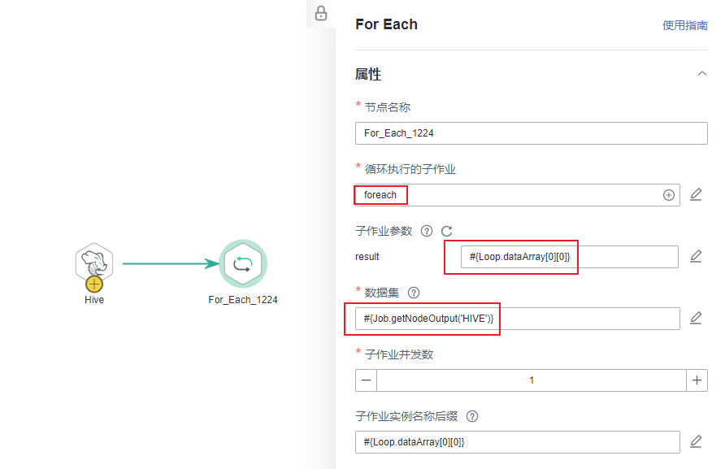The width and height of the screenshot is (725, 469).
Task: Edit the sub-job selection with the pencil icon
Action: click(696, 194)
